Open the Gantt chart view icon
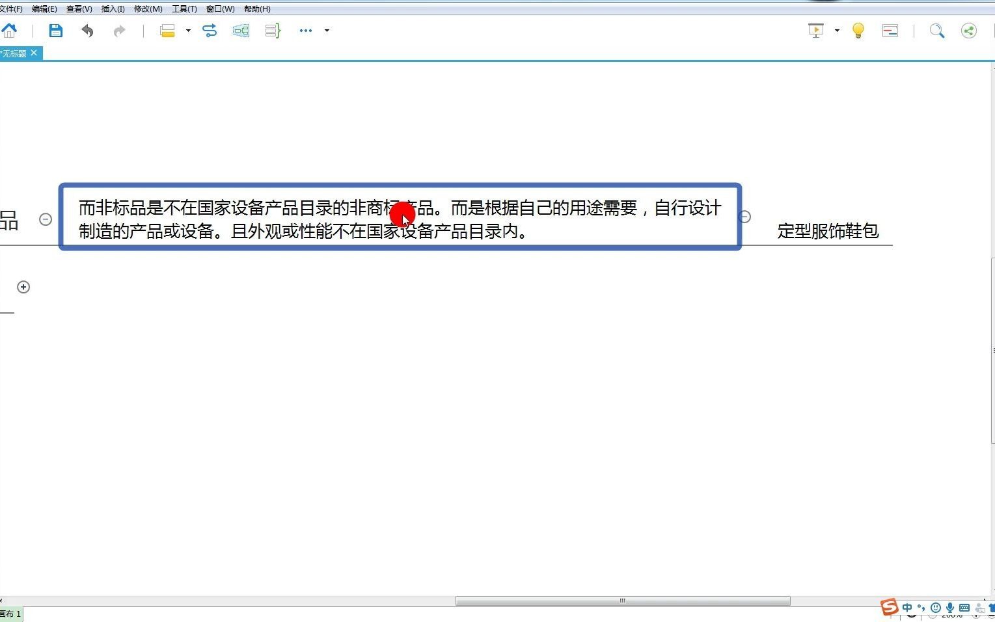 tap(890, 31)
